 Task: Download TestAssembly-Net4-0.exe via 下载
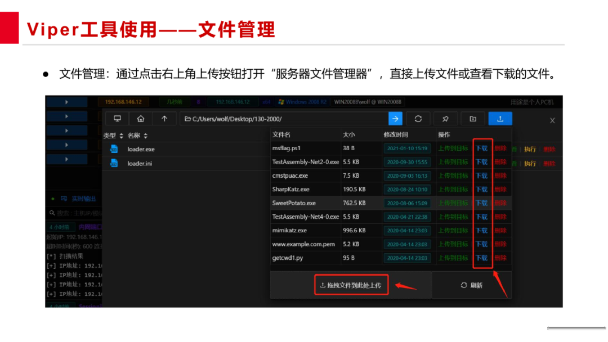pyautogui.click(x=481, y=217)
